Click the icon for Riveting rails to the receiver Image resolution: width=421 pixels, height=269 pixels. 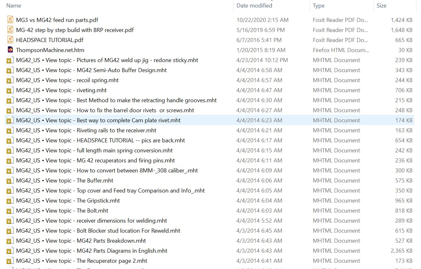(10, 130)
